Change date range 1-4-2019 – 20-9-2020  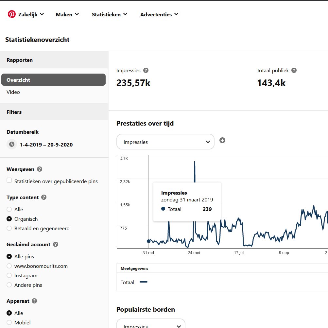coord(46,145)
